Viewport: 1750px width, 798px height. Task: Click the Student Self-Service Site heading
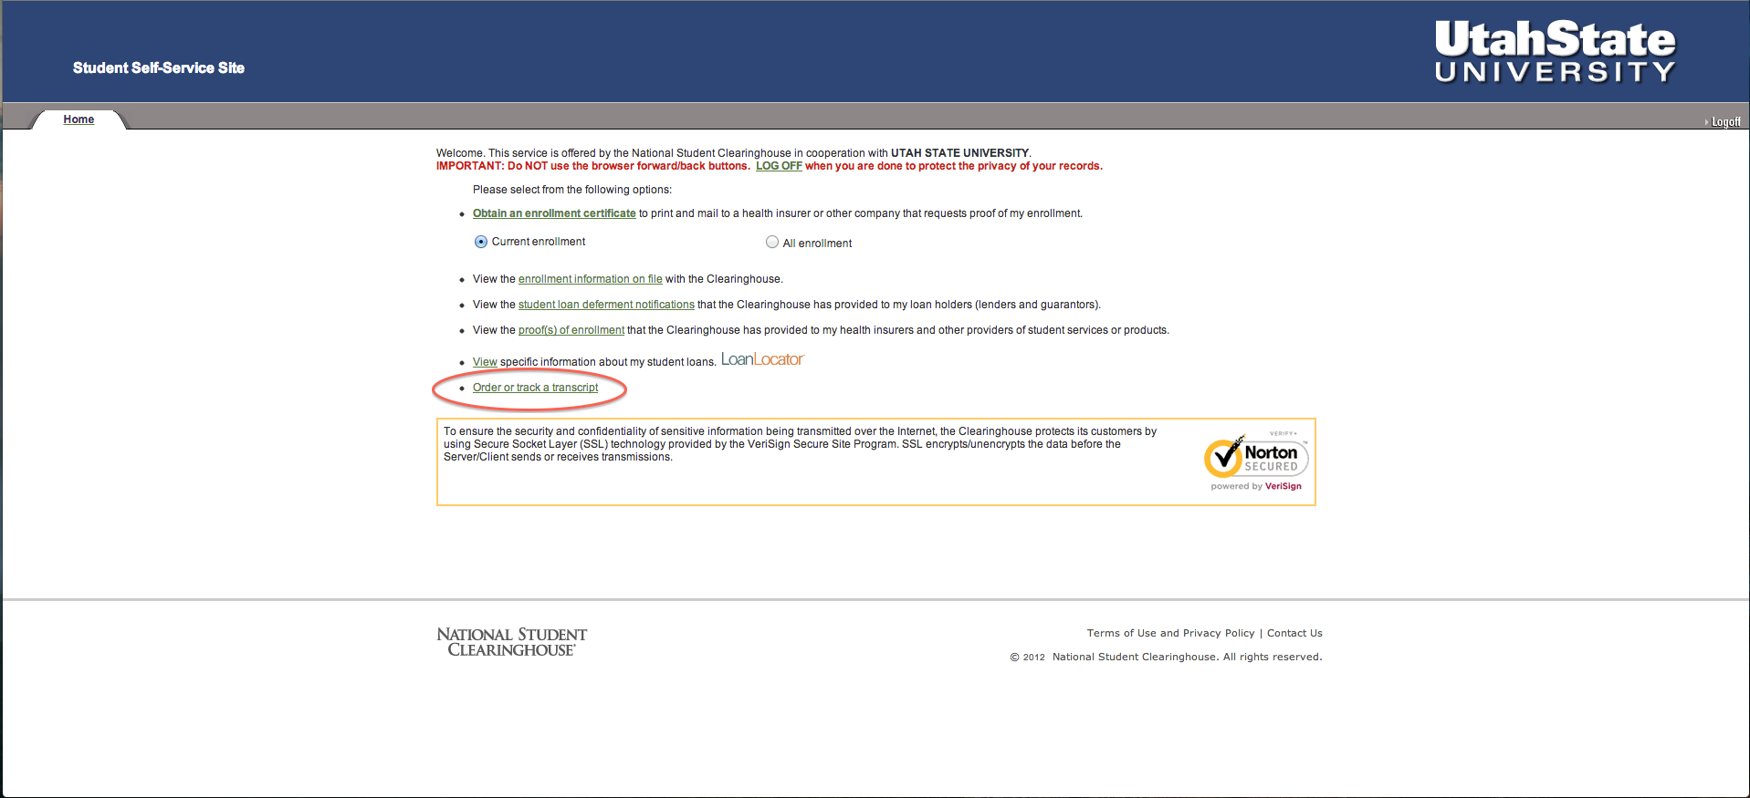[159, 67]
